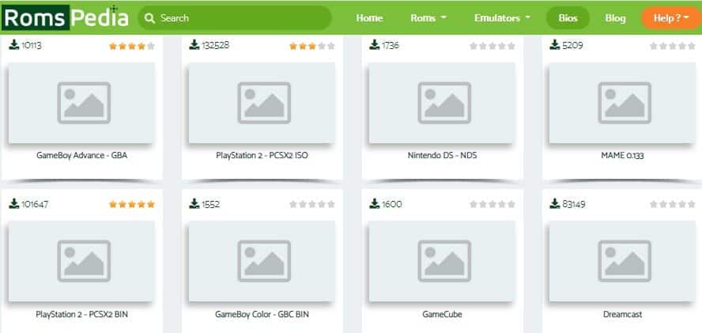The width and height of the screenshot is (702, 333).
Task: Click download icon beside 101647
Action: tap(14, 204)
